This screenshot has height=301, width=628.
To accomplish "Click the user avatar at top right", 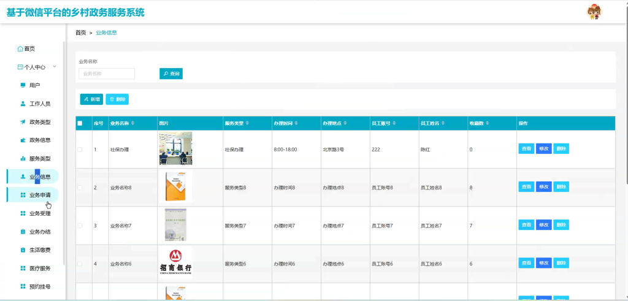I will (595, 12).
